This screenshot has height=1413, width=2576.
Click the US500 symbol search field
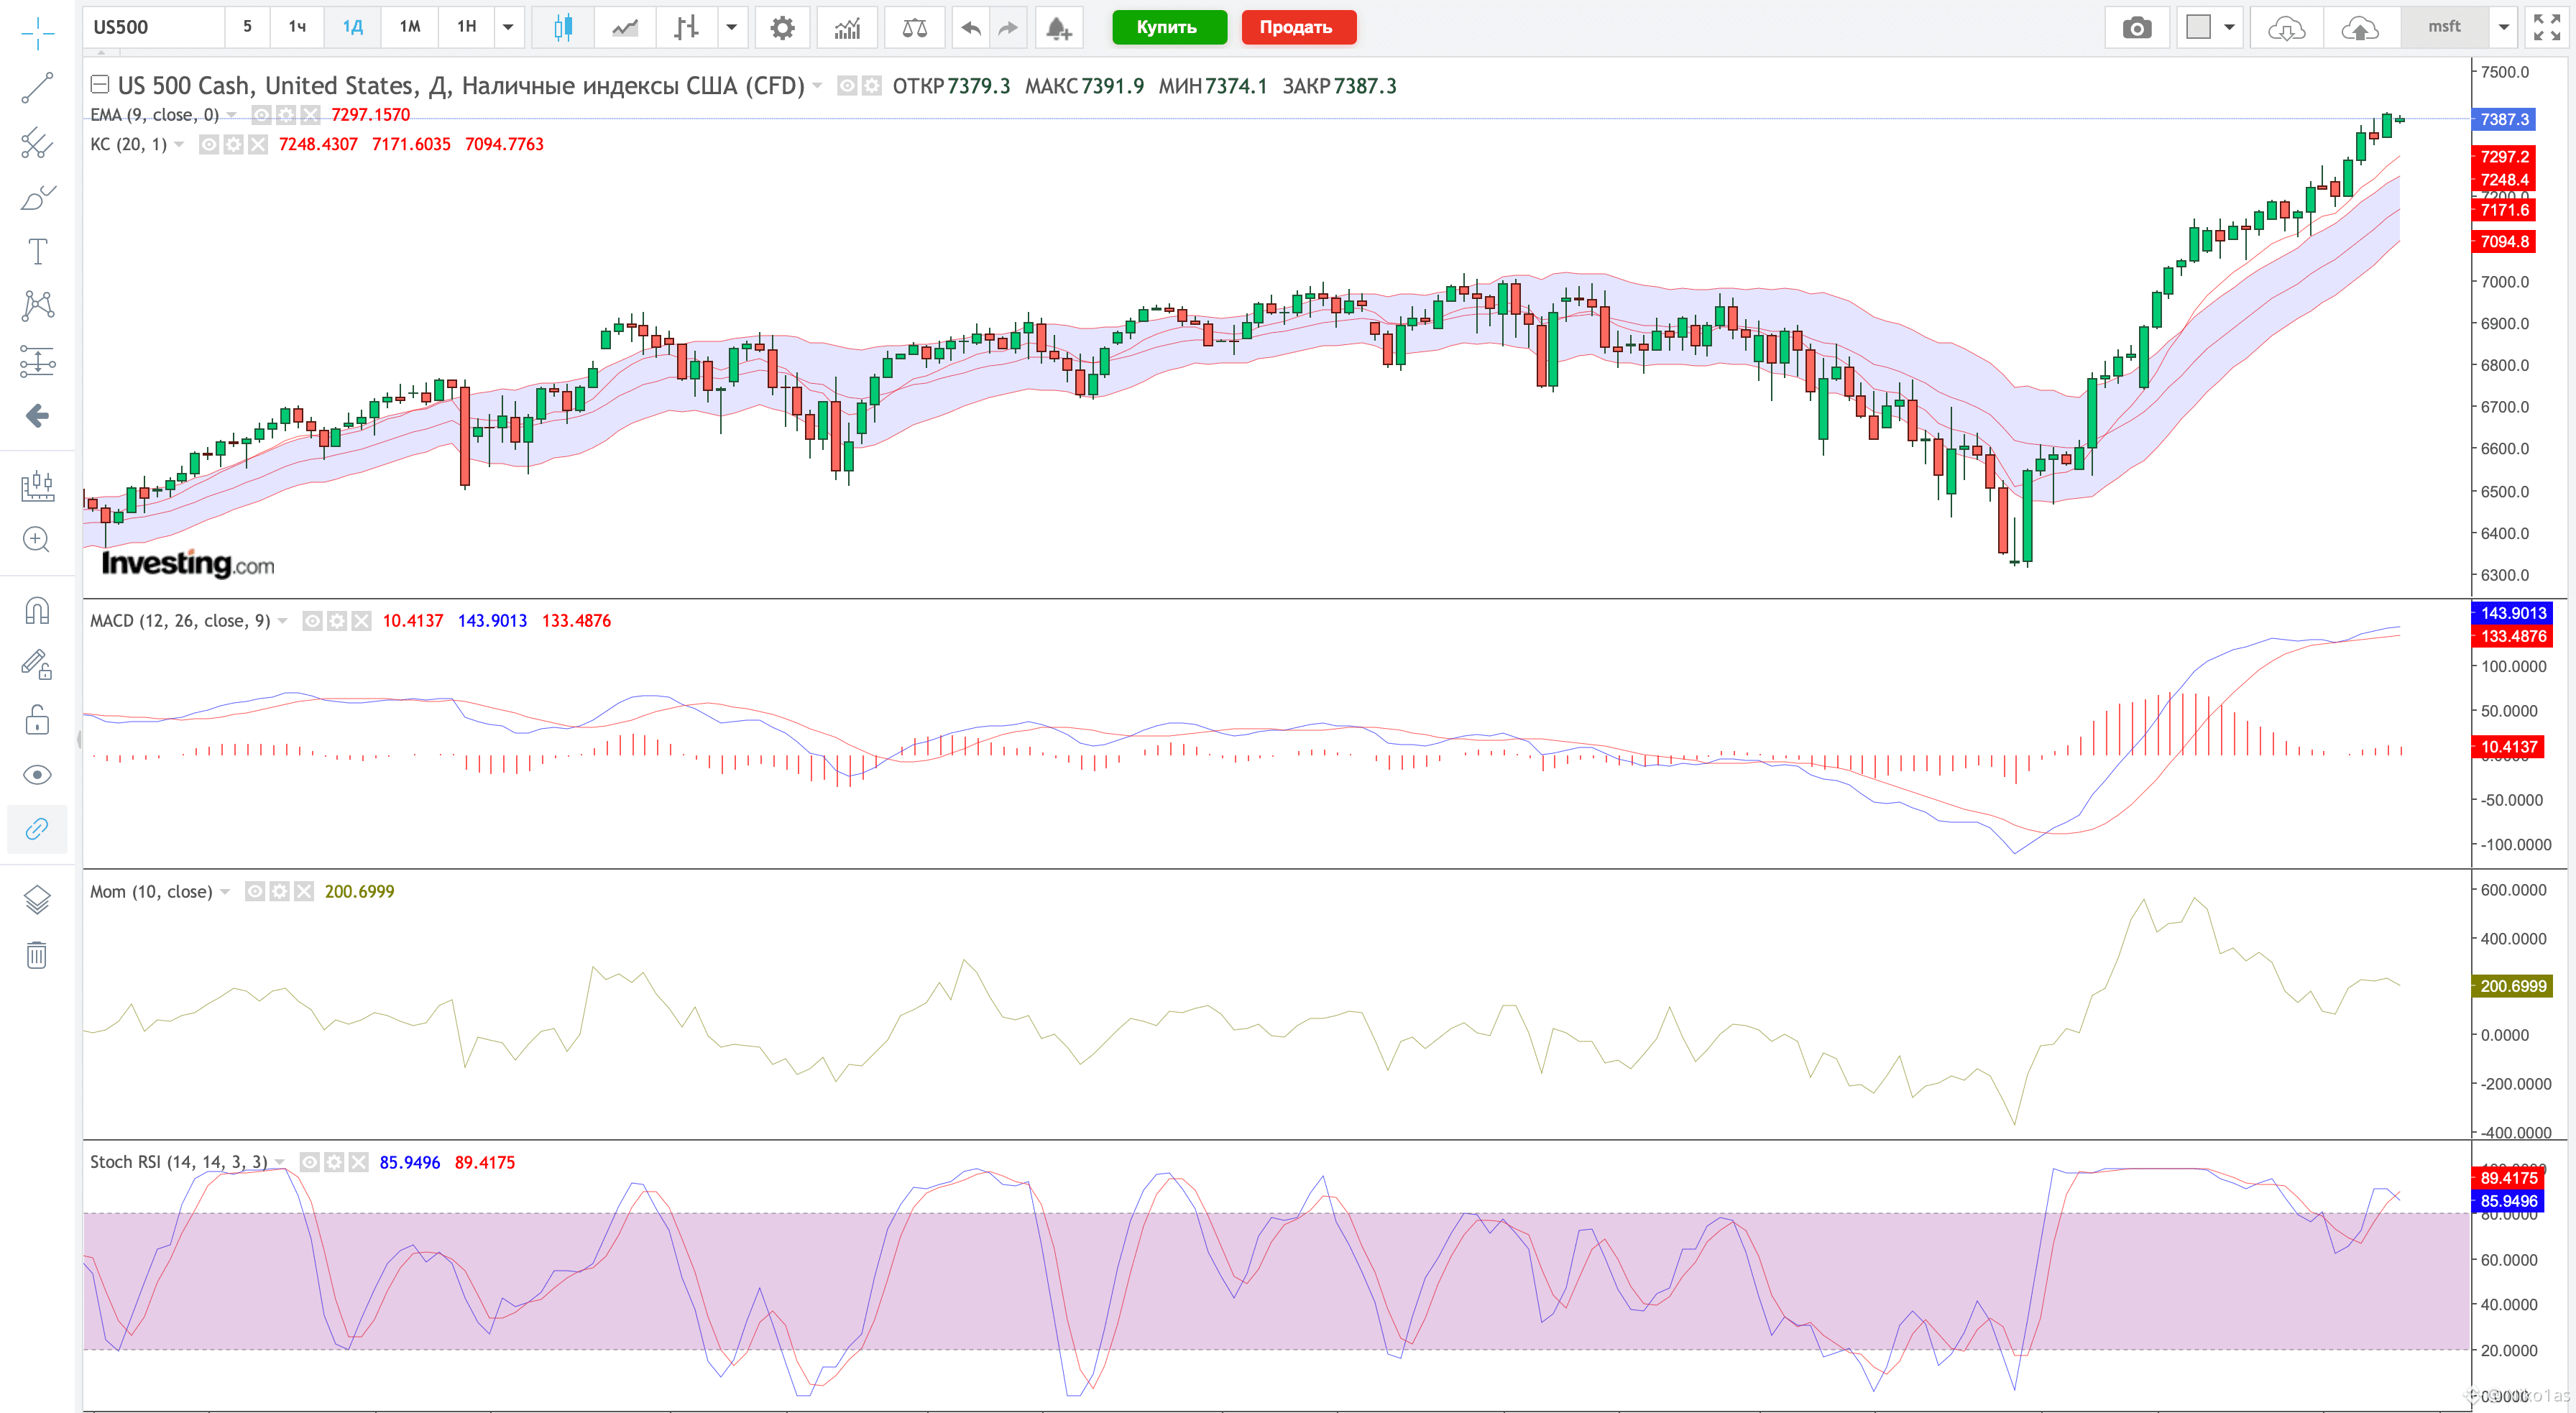click(x=153, y=27)
